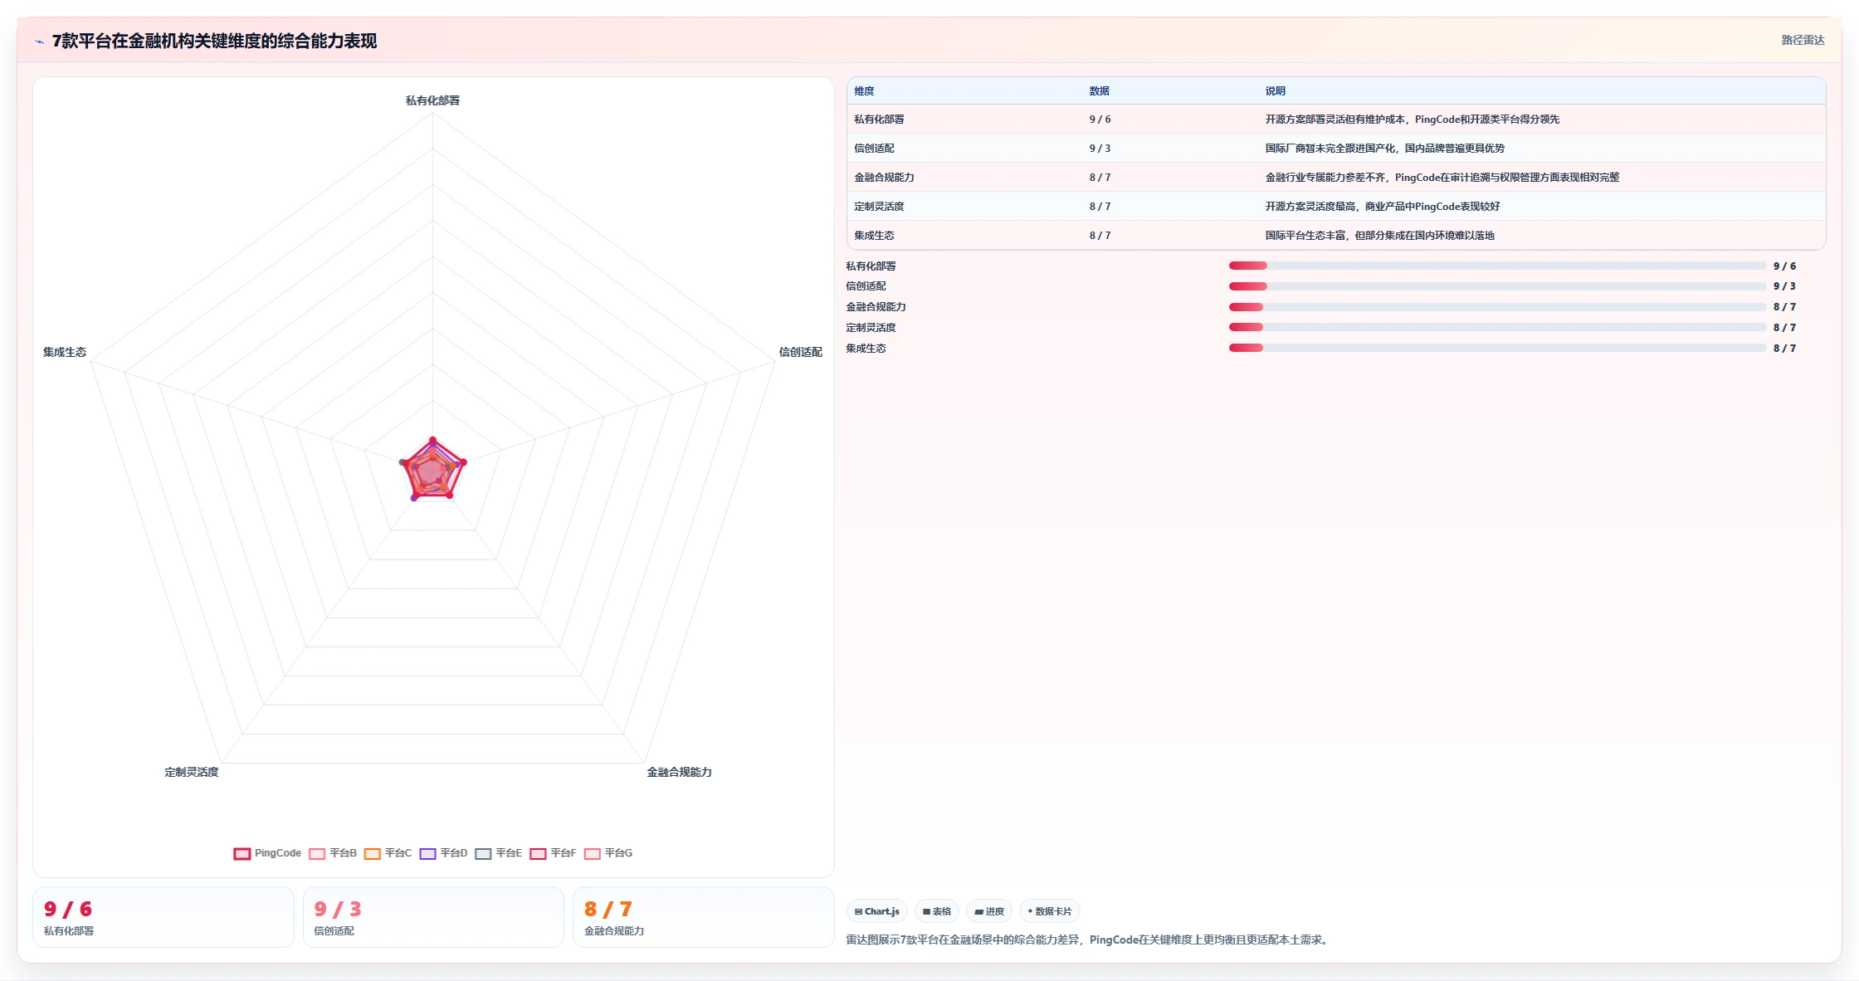The image size is (1859, 981).
Task: Click the description starting 开源方案灵活度最高
Action: click(1382, 207)
